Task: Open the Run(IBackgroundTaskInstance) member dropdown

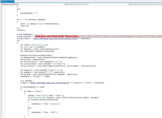Action: [146, 4]
